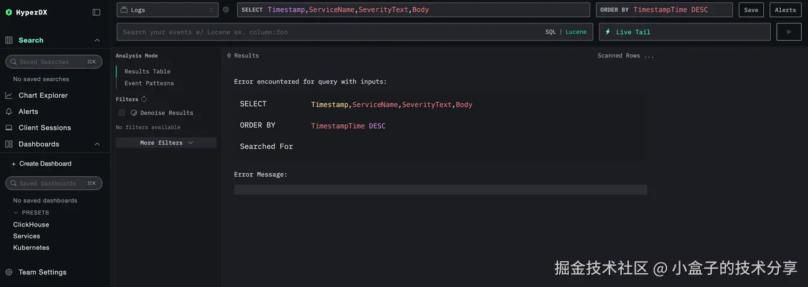The height and width of the screenshot is (287, 808).
Task: Click the HyperDX logo icon
Action: (9, 12)
